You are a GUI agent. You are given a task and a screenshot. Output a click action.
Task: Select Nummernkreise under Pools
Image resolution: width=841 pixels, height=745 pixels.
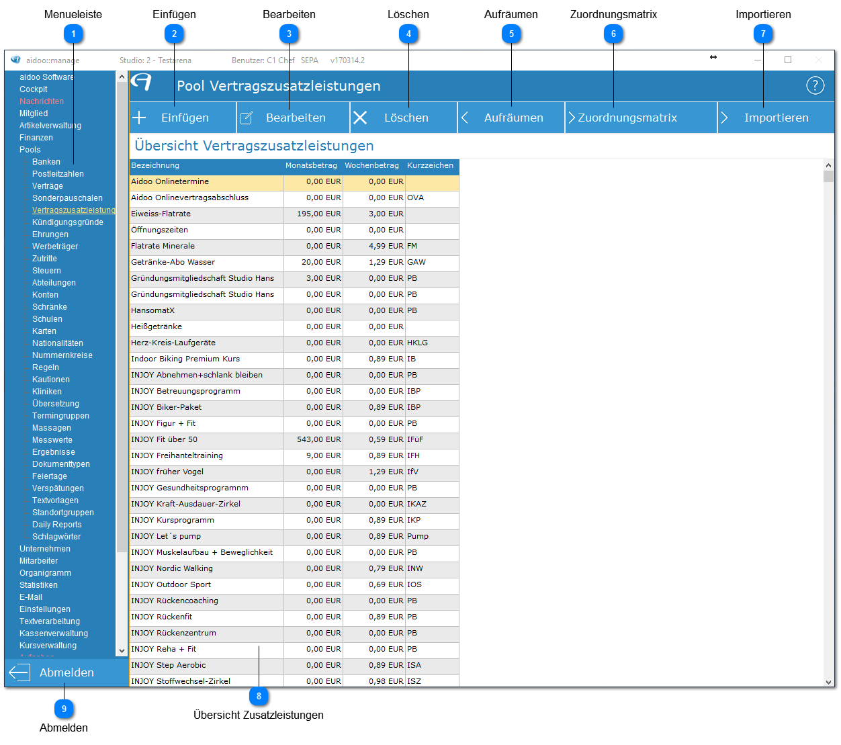click(62, 355)
